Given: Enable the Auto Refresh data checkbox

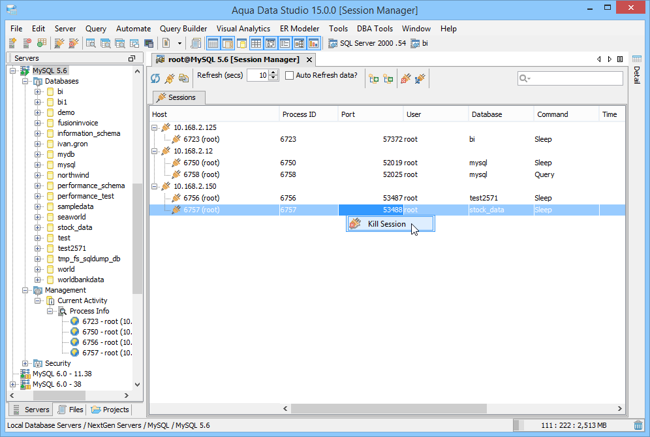Looking at the screenshot, I should (289, 75).
